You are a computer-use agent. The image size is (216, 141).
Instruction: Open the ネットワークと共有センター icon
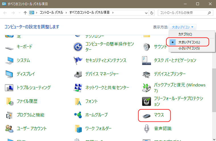click(x=78, y=88)
